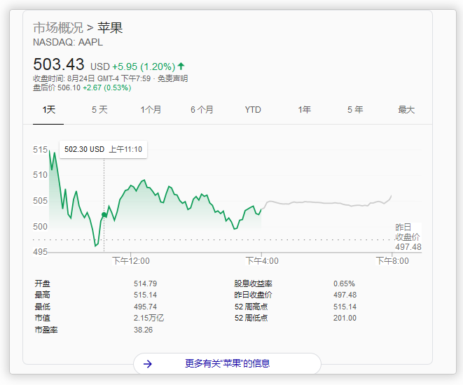The height and width of the screenshot is (385, 463).
Task: Open the 免责声明 disclaimer link
Action: (x=172, y=78)
